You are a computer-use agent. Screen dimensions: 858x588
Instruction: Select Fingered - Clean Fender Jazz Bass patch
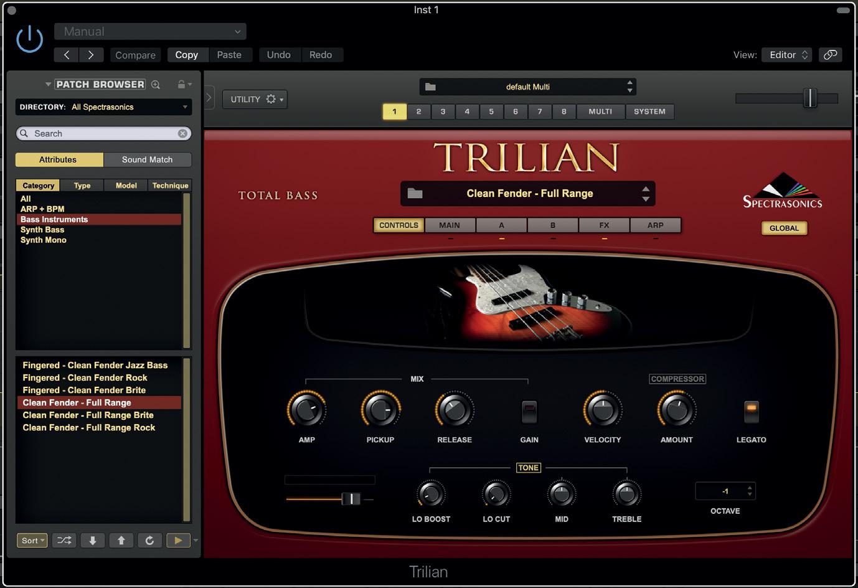coord(95,366)
